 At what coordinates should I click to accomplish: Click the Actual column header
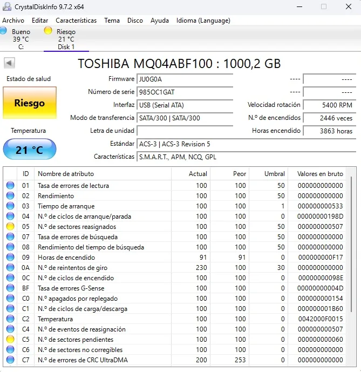(x=190, y=174)
